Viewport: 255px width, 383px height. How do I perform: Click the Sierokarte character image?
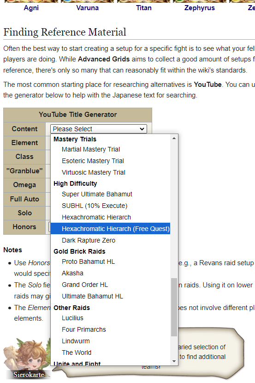coord(26,358)
